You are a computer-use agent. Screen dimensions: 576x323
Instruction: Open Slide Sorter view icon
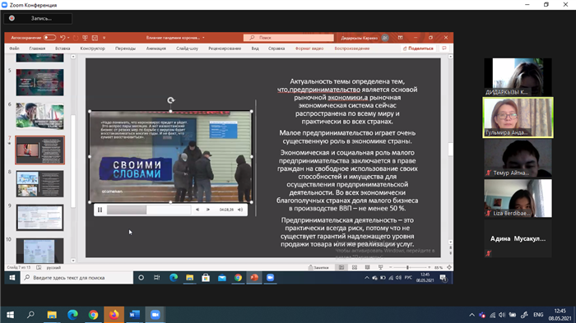point(355,267)
